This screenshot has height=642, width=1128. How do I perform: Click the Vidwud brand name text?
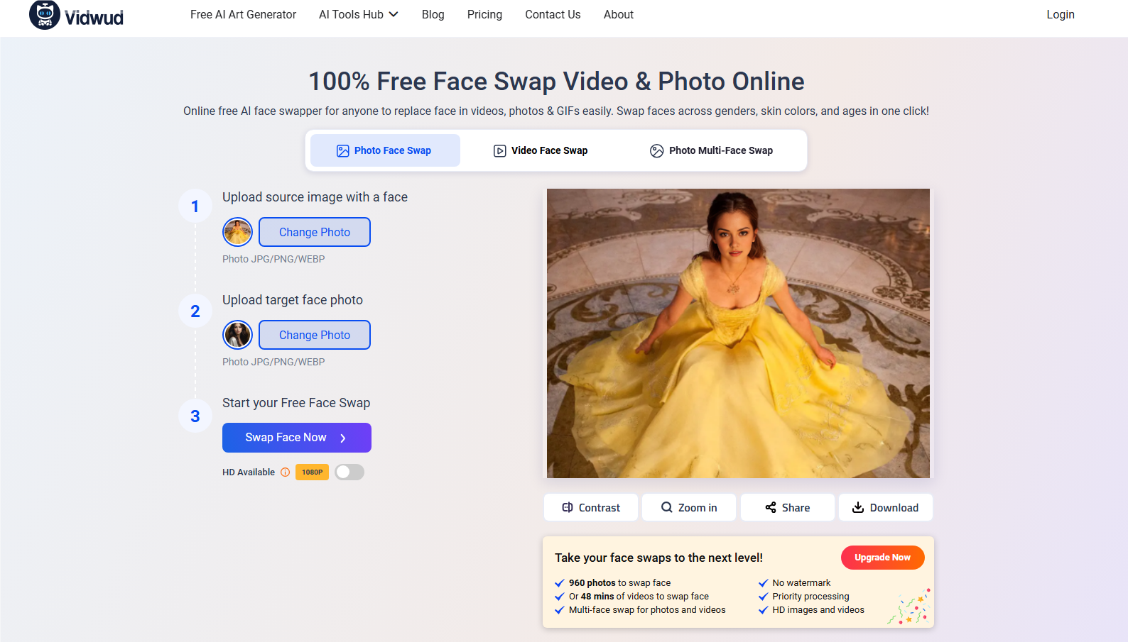[x=94, y=18]
